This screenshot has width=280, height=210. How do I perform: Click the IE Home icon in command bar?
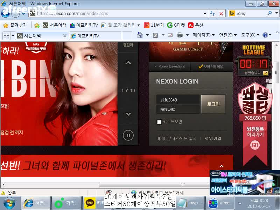[x=140, y=35]
